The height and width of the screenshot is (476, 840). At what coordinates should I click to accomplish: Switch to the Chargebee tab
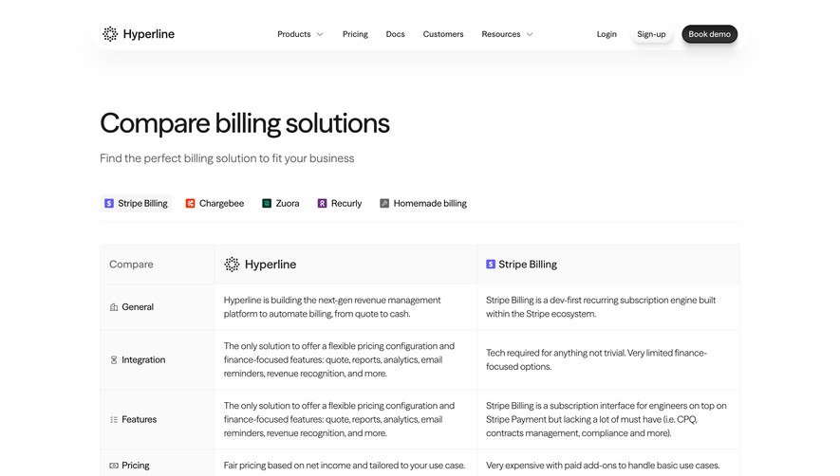click(215, 203)
